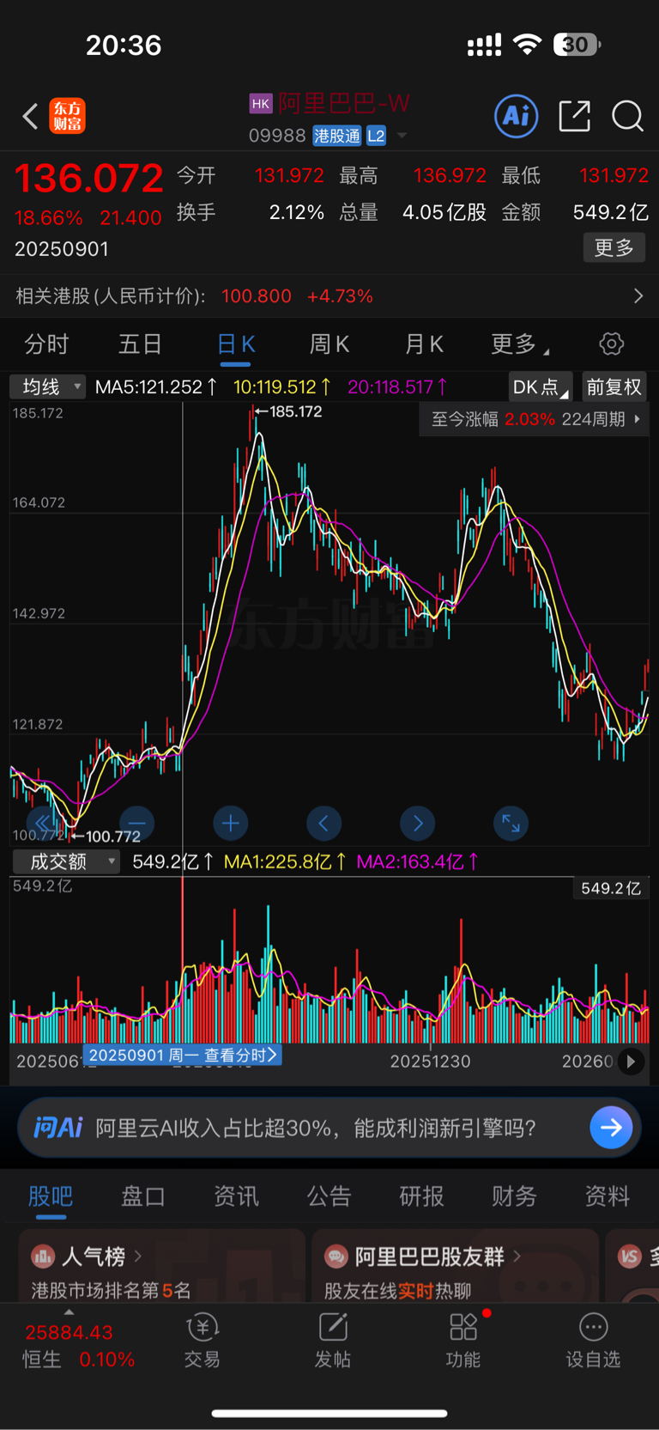
Task: Move chart left with arrow button
Action: click(324, 824)
